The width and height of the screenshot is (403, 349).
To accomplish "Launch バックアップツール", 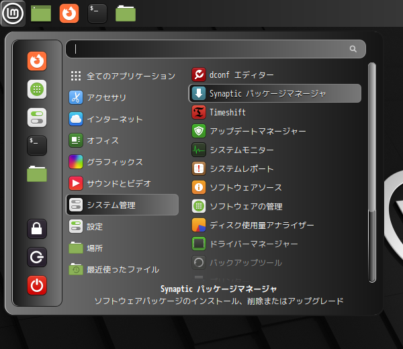I will [x=275, y=262].
